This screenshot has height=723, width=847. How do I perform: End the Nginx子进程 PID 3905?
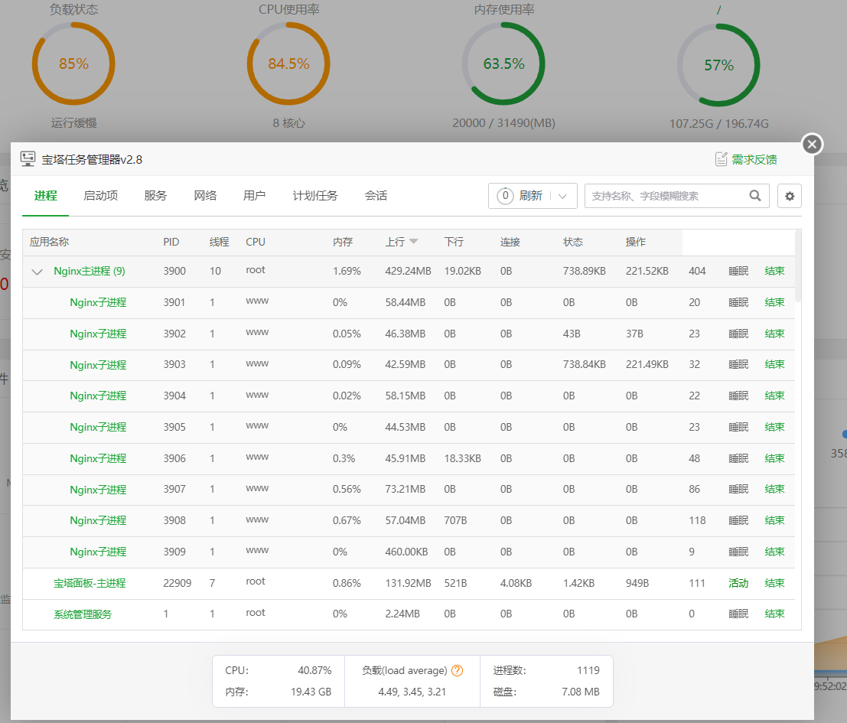coord(774,427)
